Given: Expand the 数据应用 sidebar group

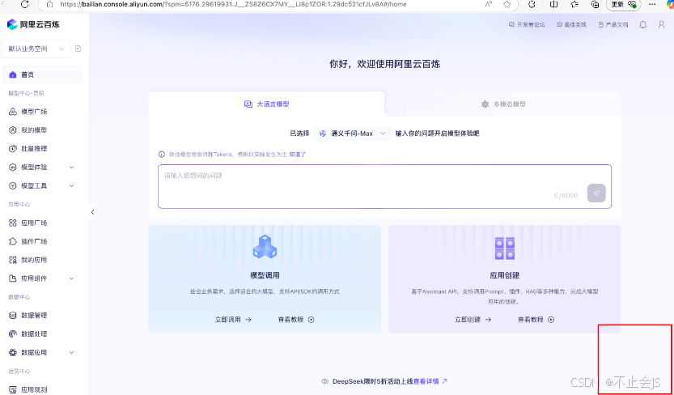Looking at the screenshot, I should tap(40, 352).
